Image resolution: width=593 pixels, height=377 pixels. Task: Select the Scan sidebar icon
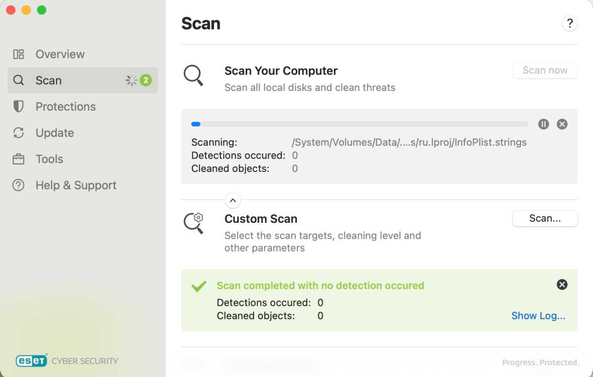[x=18, y=80]
